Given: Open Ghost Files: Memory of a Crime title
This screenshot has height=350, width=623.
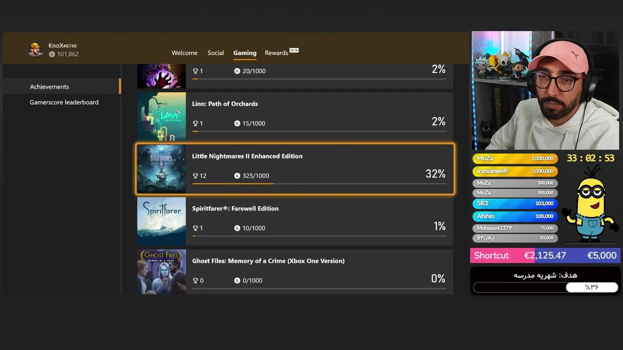Looking at the screenshot, I should coord(268,261).
